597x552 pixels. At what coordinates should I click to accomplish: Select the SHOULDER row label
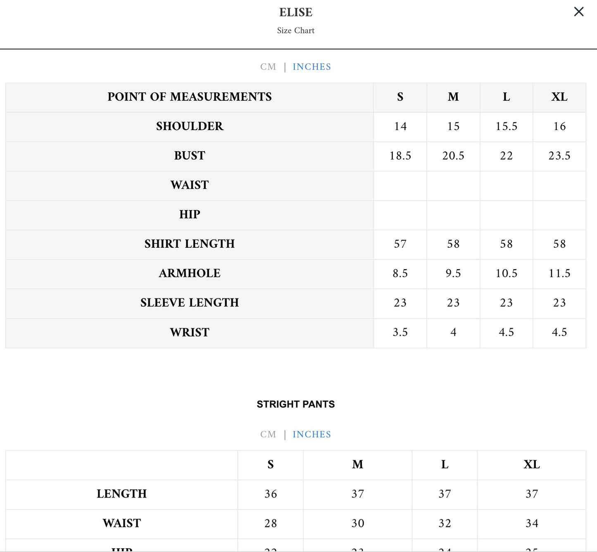tap(190, 126)
